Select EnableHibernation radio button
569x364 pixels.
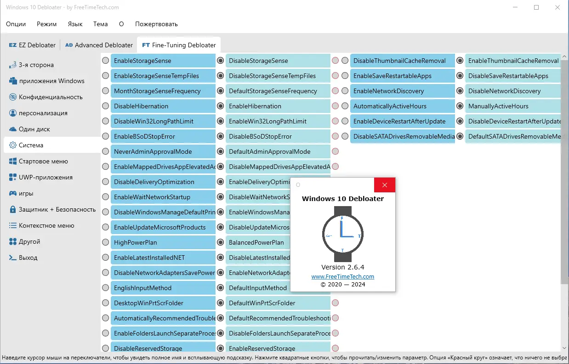point(221,106)
